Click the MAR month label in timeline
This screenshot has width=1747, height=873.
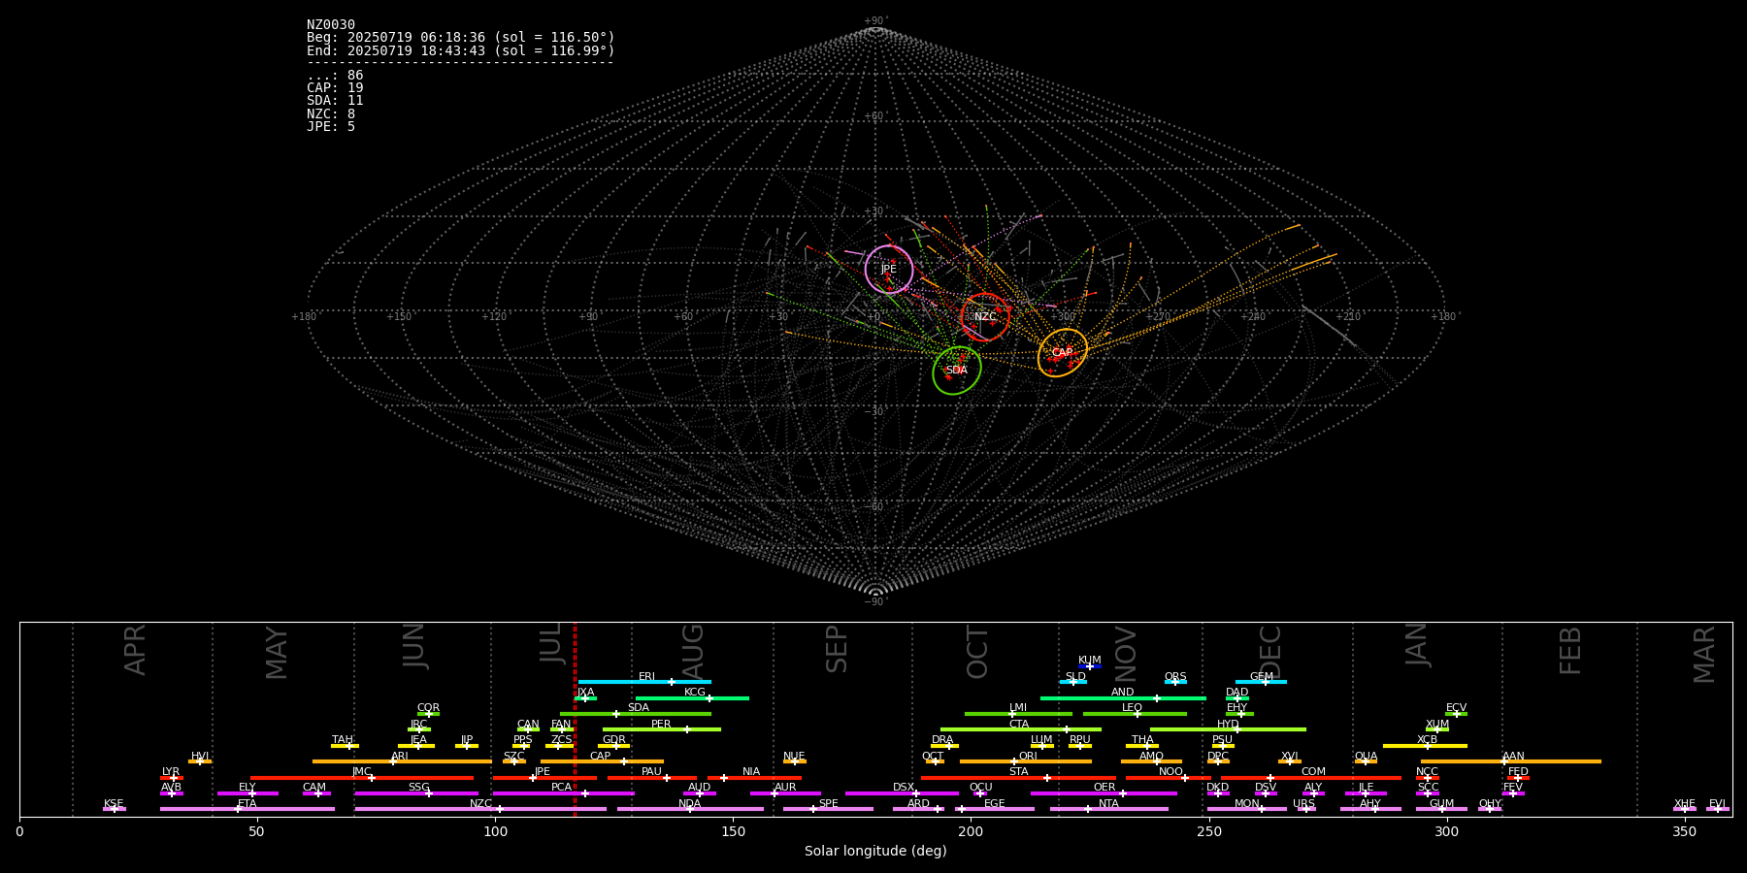coord(1704,655)
